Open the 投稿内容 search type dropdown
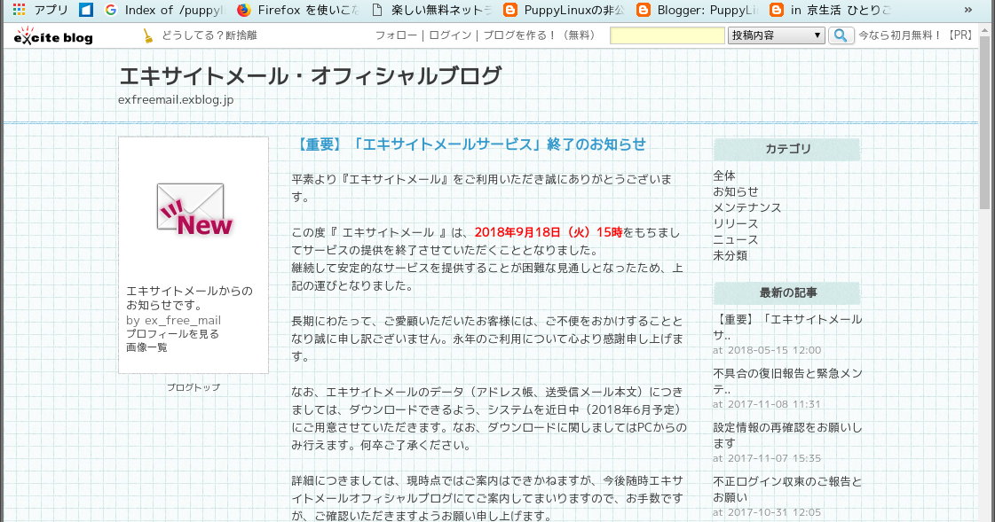This screenshot has width=995, height=522. [x=776, y=35]
